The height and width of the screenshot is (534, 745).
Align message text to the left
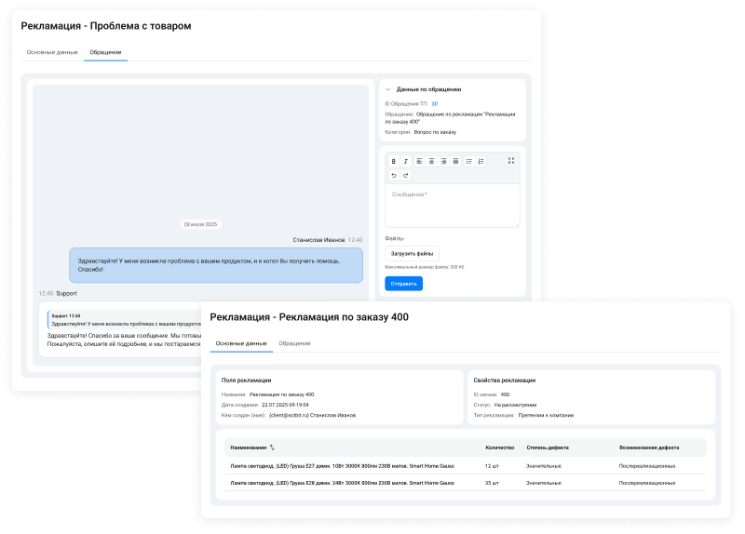click(x=419, y=161)
